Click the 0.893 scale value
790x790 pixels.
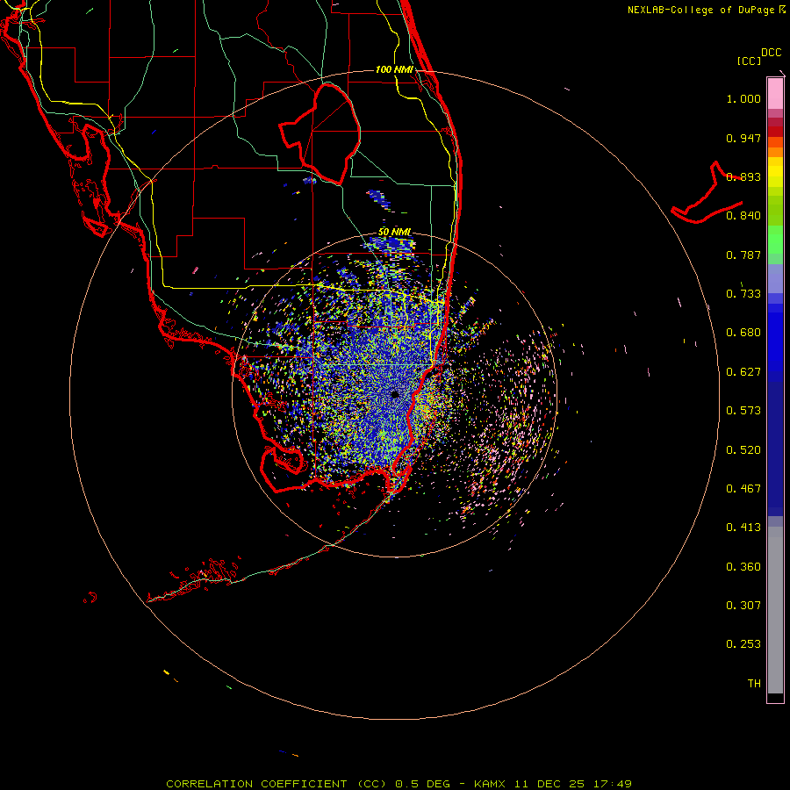pyautogui.click(x=743, y=176)
